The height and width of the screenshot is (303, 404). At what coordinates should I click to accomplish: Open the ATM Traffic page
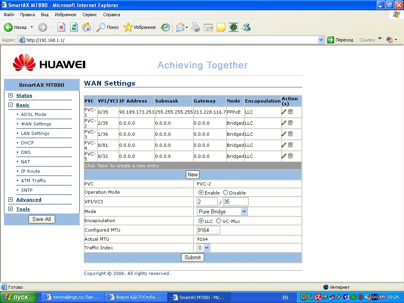pyautogui.click(x=34, y=181)
